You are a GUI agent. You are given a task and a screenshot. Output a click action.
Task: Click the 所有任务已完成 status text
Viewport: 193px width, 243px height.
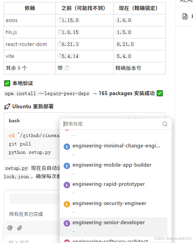click(26, 214)
